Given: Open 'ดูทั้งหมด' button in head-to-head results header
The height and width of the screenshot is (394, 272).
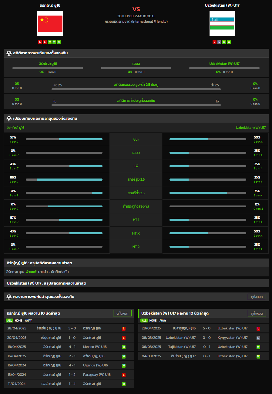Looking at the screenshot, I should click(x=257, y=297).
